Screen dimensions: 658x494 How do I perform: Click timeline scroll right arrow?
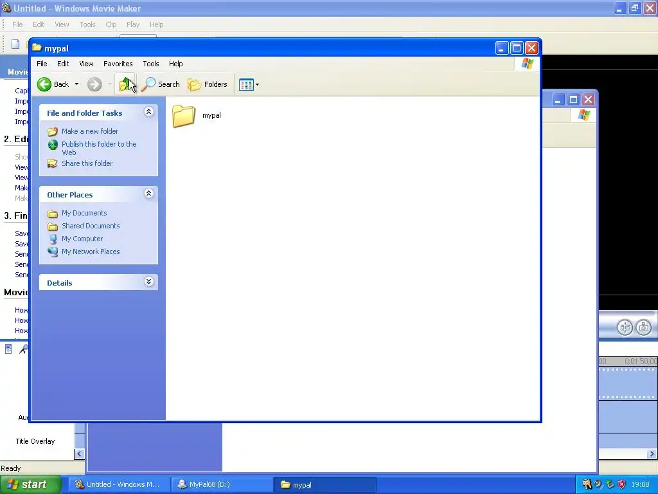click(x=652, y=453)
